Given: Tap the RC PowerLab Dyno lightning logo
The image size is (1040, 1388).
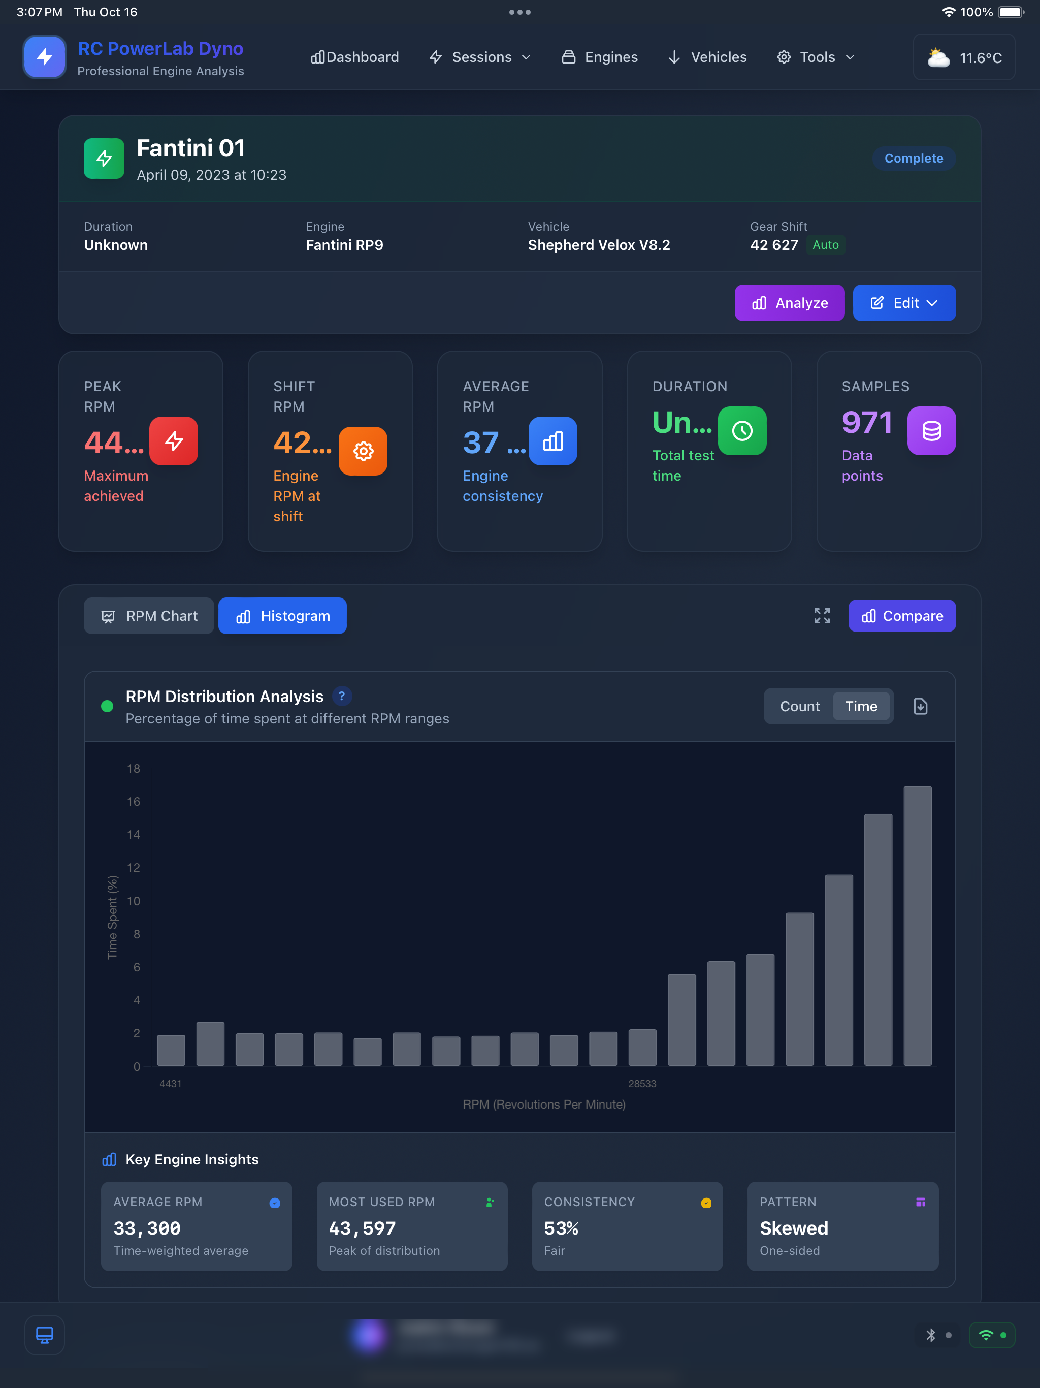Looking at the screenshot, I should point(45,57).
